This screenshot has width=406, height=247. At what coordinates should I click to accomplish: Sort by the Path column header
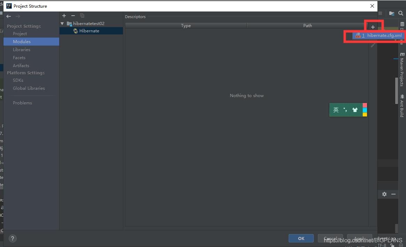pyautogui.click(x=307, y=26)
